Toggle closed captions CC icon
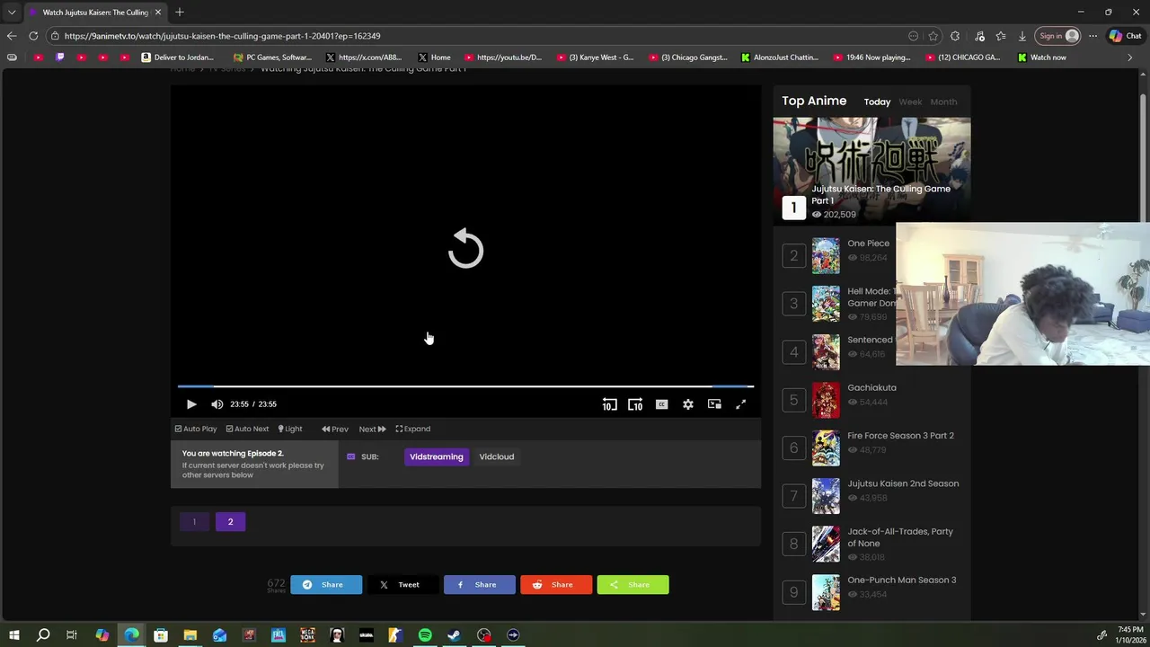1150x647 pixels. pyautogui.click(x=661, y=404)
